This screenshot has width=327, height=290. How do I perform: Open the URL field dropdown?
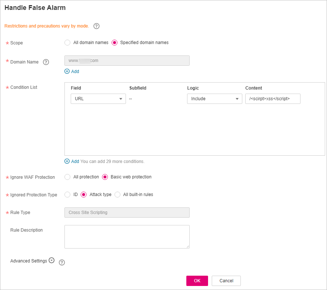[x=98, y=99]
